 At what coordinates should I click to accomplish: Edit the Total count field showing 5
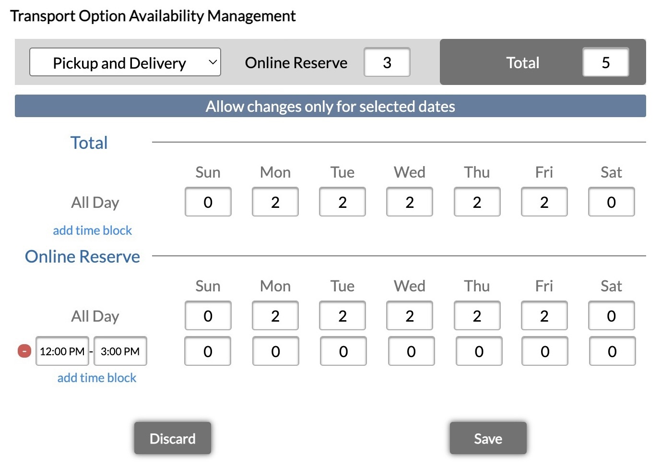605,62
